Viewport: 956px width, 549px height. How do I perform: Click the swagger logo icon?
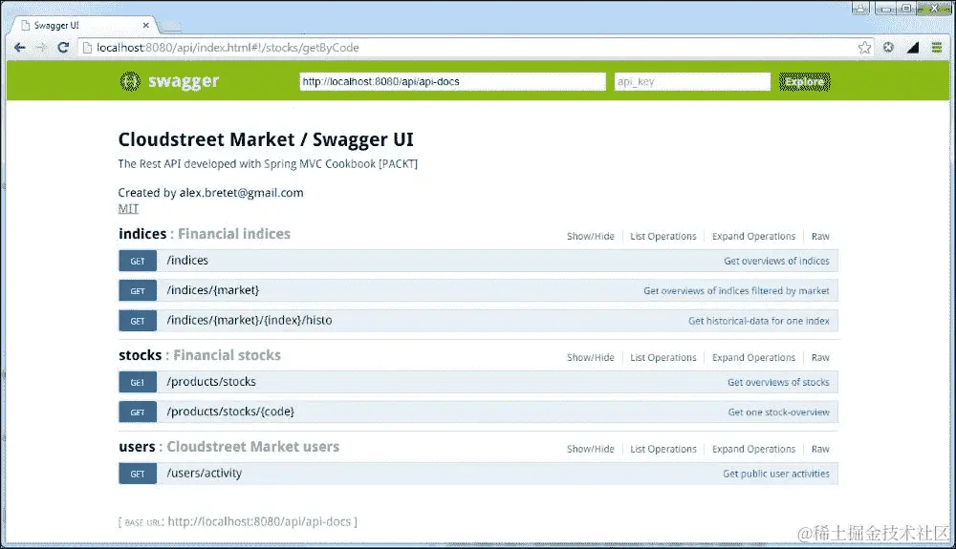(x=130, y=81)
